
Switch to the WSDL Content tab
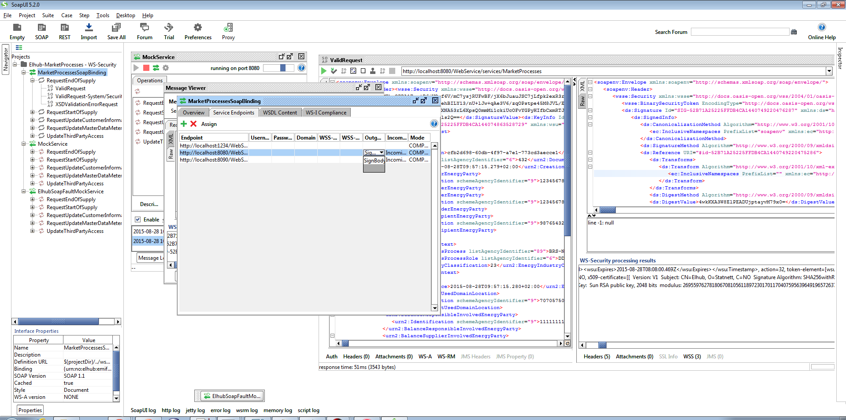tap(280, 113)
